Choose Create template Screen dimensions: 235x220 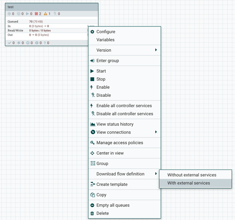[x=125, y=185]
